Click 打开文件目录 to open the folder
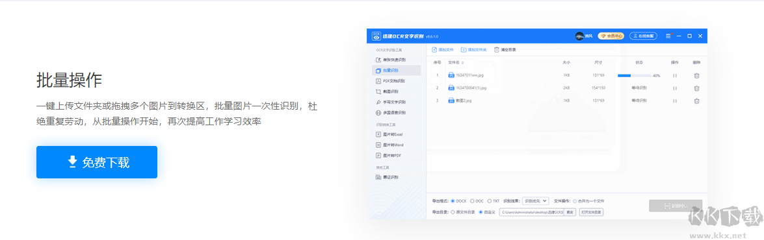Viewport: 764px width, 240px height. point(591,212)
